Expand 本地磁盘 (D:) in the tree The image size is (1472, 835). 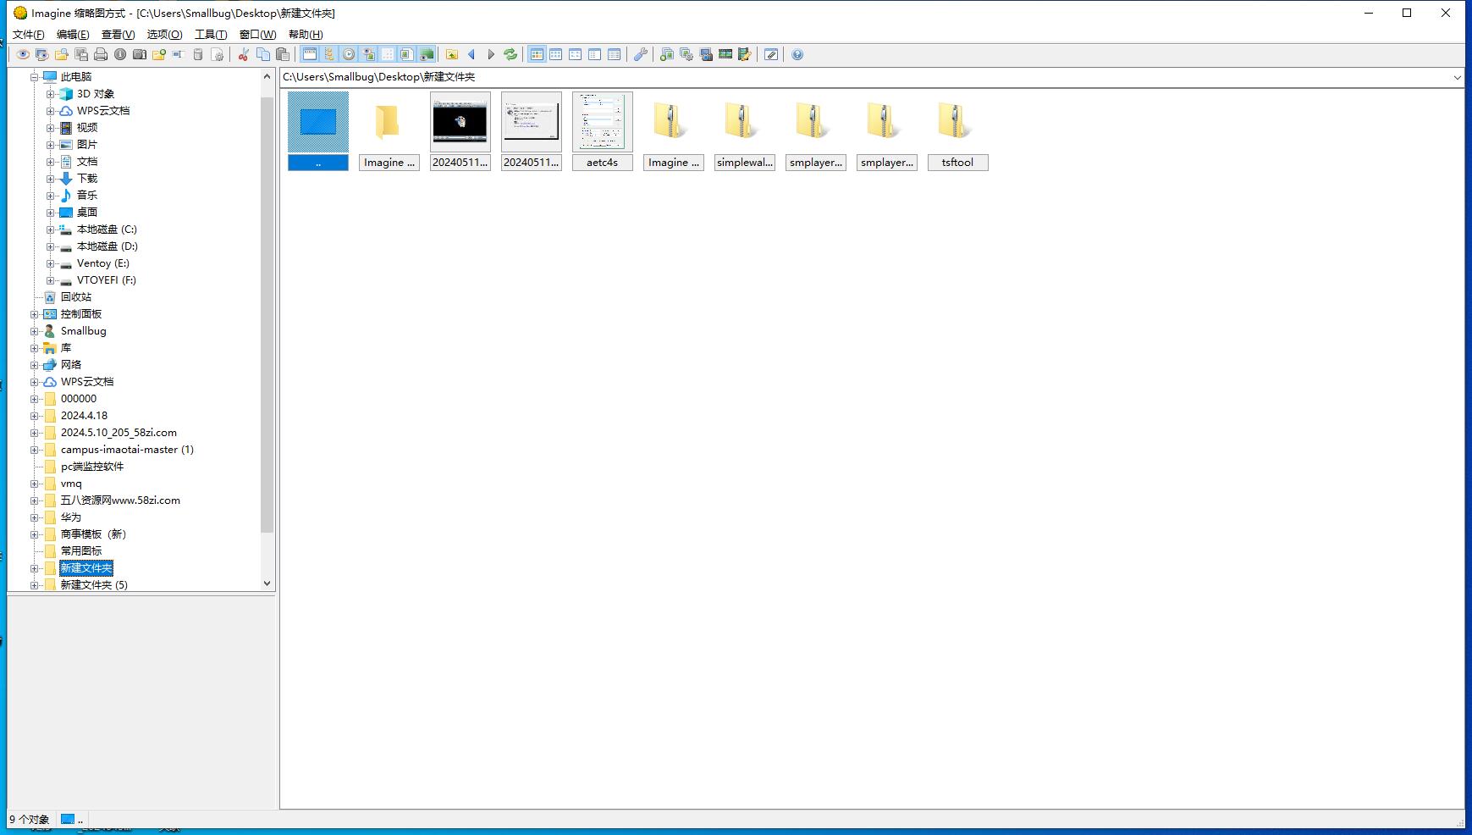pos(50,246)
